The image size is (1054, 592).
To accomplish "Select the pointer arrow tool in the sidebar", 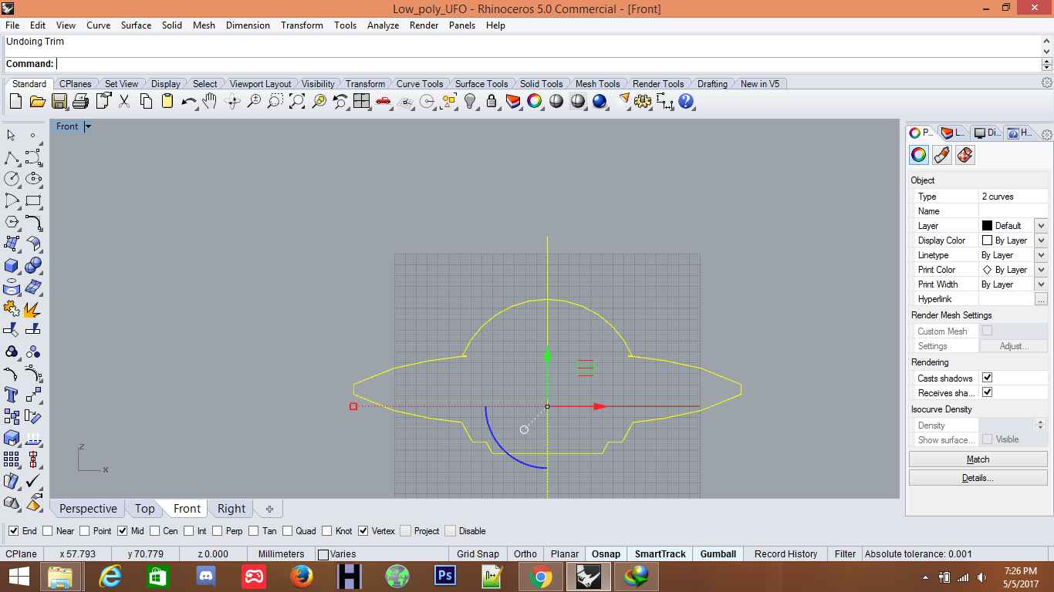I will 11,136.
